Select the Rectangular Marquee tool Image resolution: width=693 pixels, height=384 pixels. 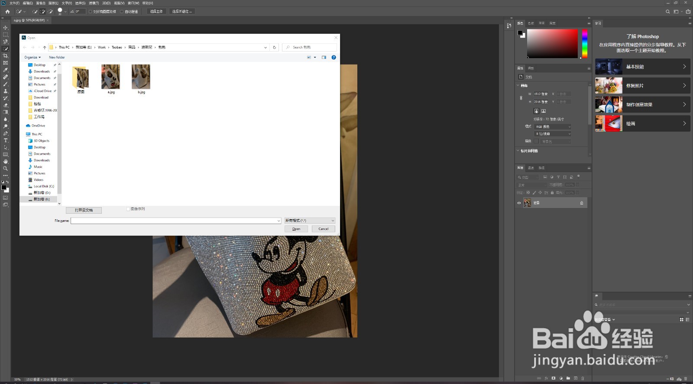[x=5, y=35]
